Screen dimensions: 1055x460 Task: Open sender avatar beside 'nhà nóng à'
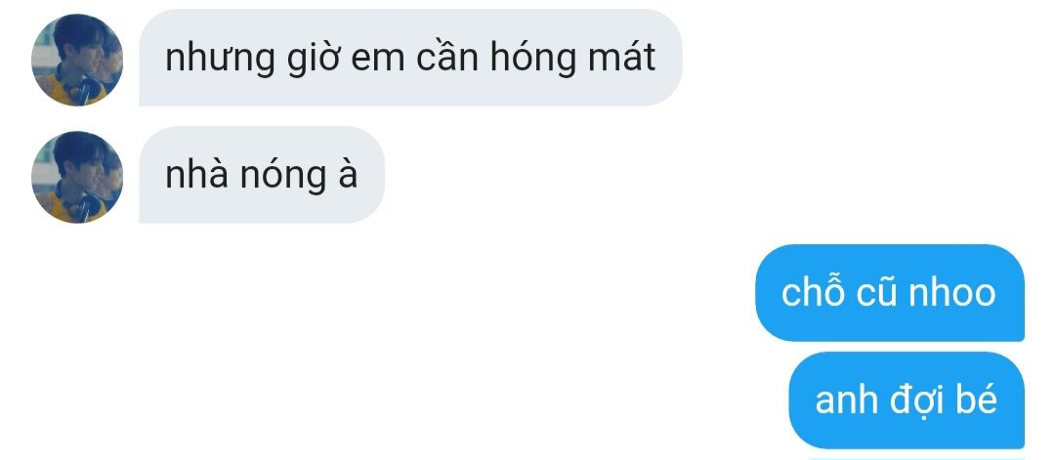77,177
